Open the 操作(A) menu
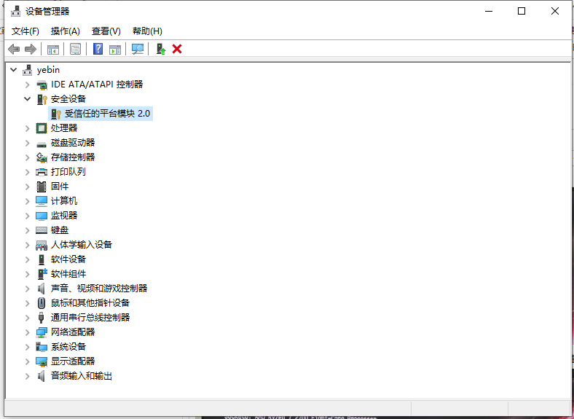 click(x=65, y=31)
